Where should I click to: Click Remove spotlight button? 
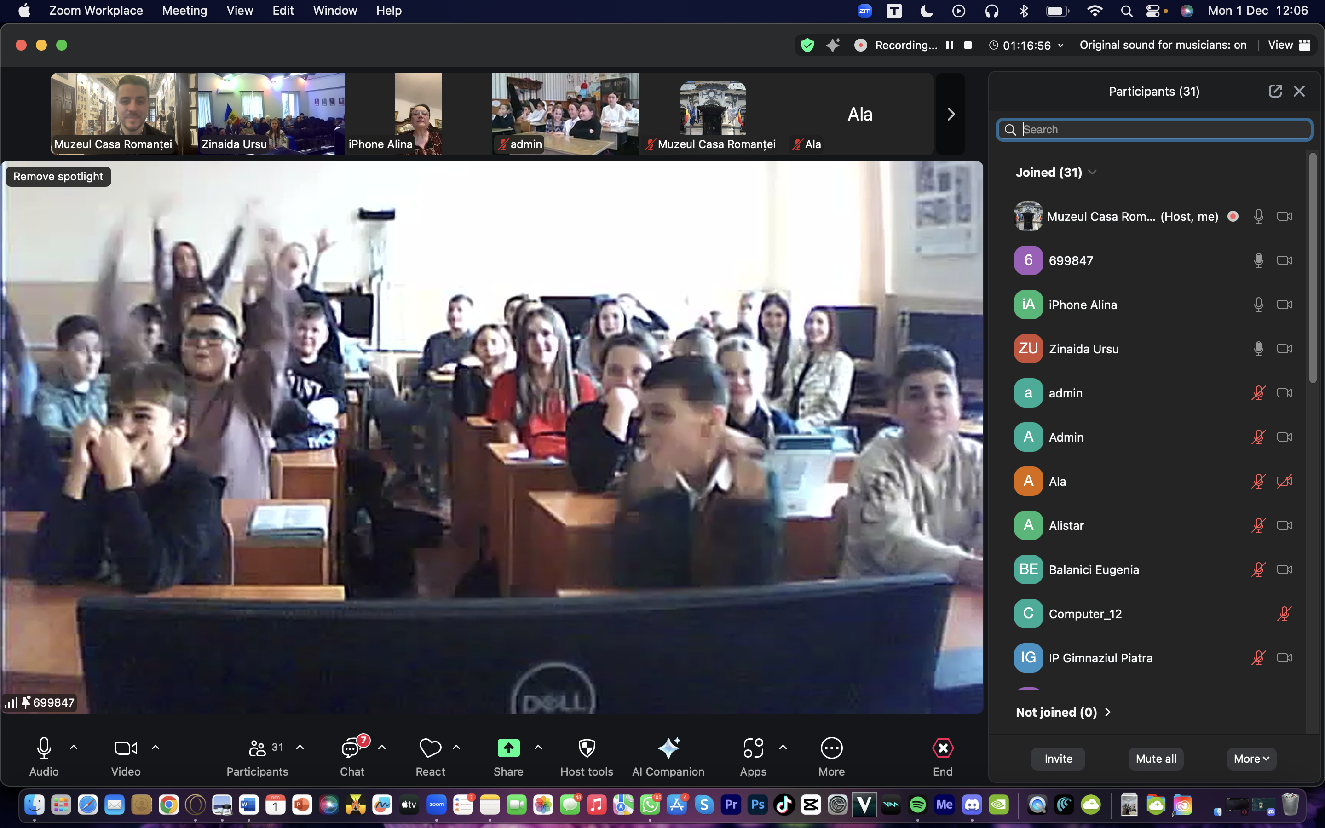click(58, 176)
